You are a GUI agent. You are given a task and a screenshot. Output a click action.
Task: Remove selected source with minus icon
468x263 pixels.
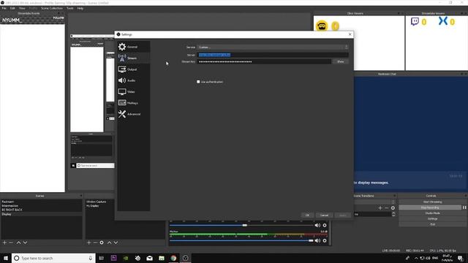(95, 243)
